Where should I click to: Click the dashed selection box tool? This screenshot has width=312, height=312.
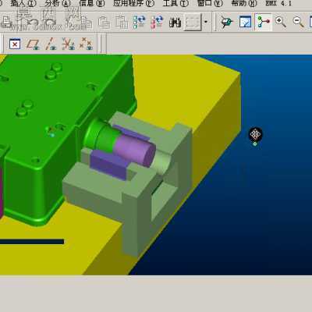click(193, 23)
